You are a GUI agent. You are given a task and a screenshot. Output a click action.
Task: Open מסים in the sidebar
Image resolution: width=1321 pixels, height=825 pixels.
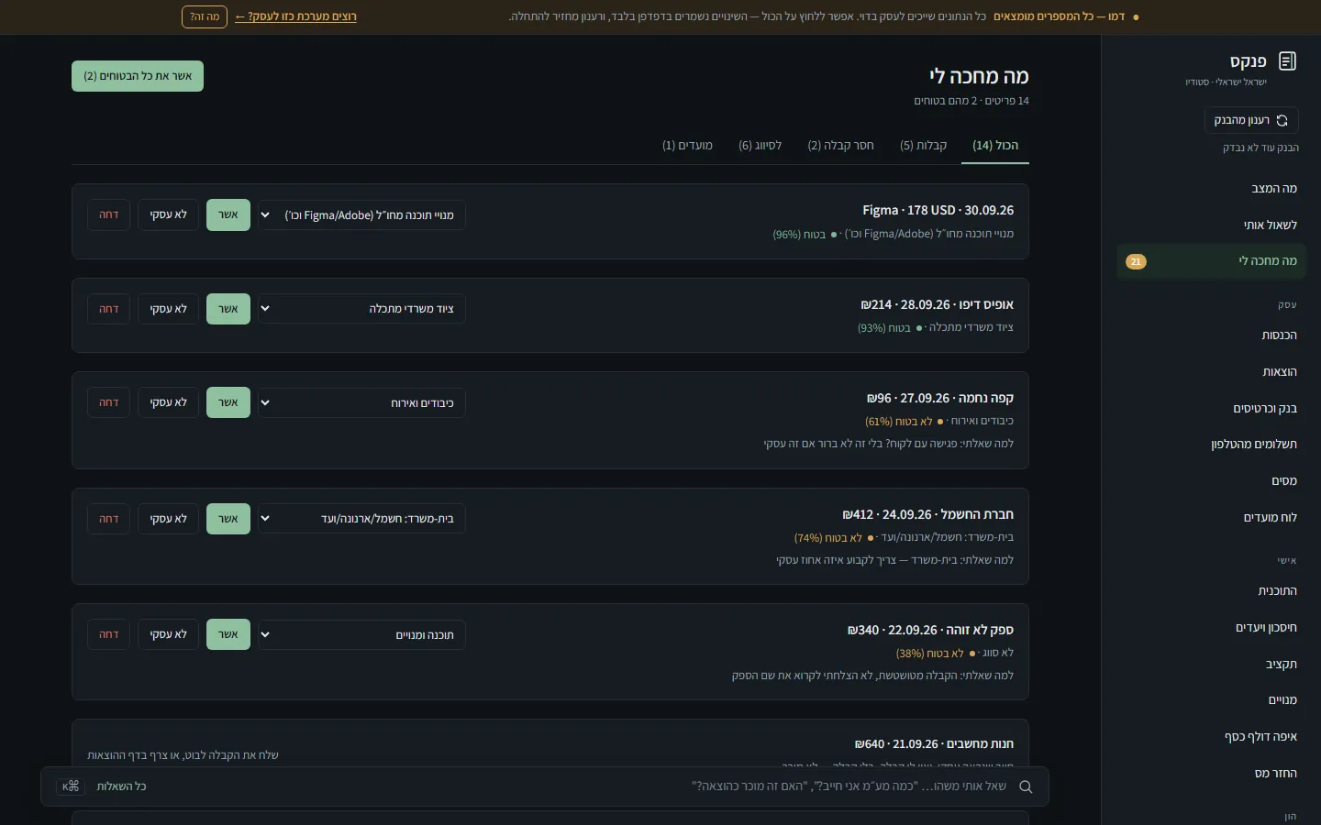[x=1211, y=481]
